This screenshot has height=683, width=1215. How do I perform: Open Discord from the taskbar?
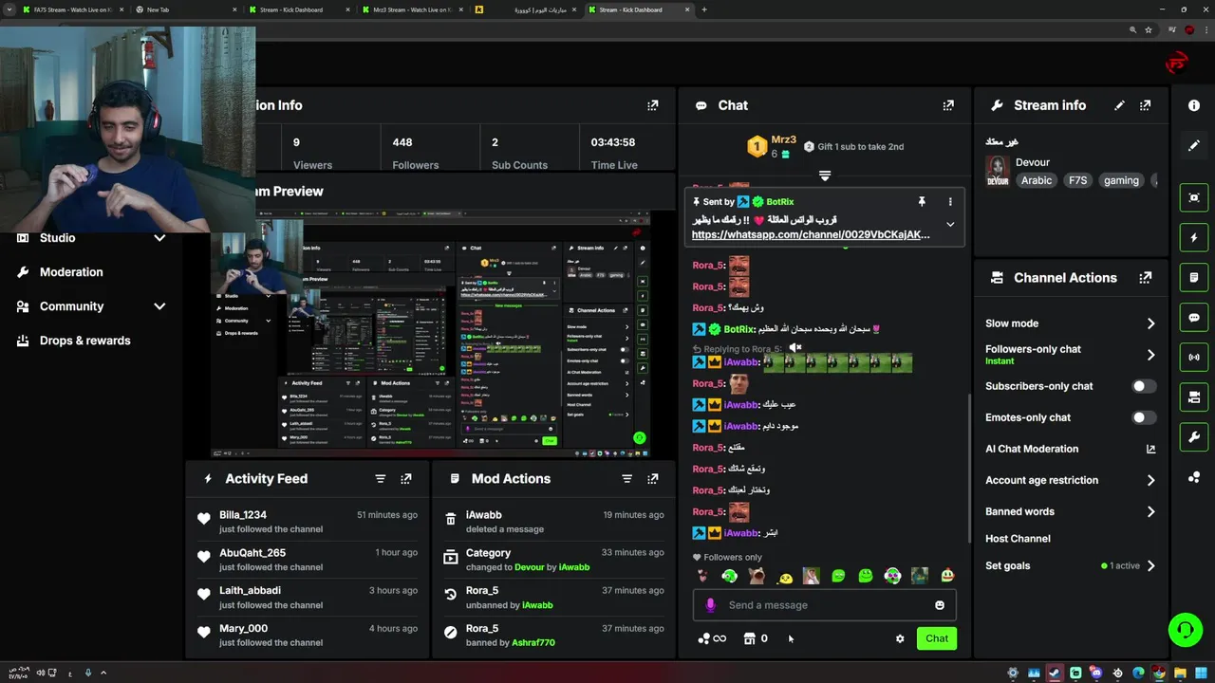[x=1096, y=674]
